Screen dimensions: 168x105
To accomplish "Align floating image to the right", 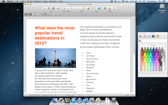I will tap(48, 15).
